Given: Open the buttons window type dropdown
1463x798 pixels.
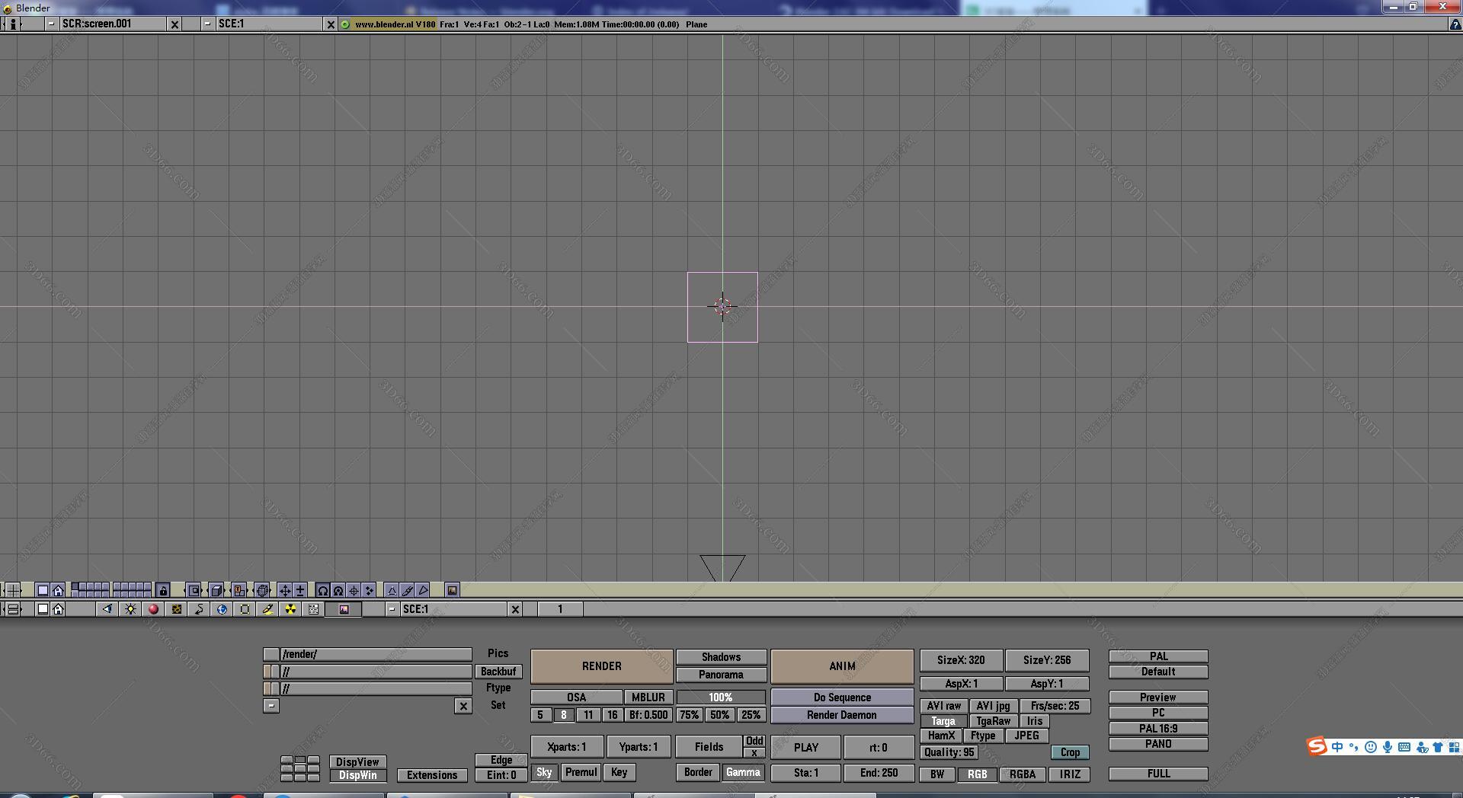Looking at the screenshot, I should tap(13, 609).
